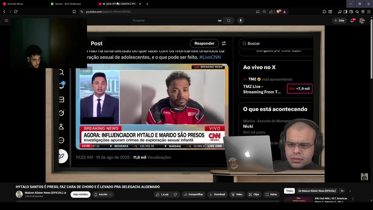
Task: Open KRU 0x0 NRG | VCT Americas title
Action: (331, 200)
